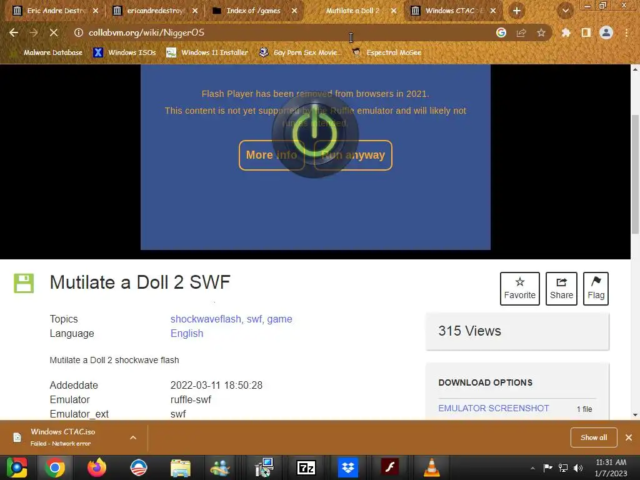Favorite the Mutilate a Doll 2 item
This screenshot has height=480, width=640.
(x=519, y=289)
